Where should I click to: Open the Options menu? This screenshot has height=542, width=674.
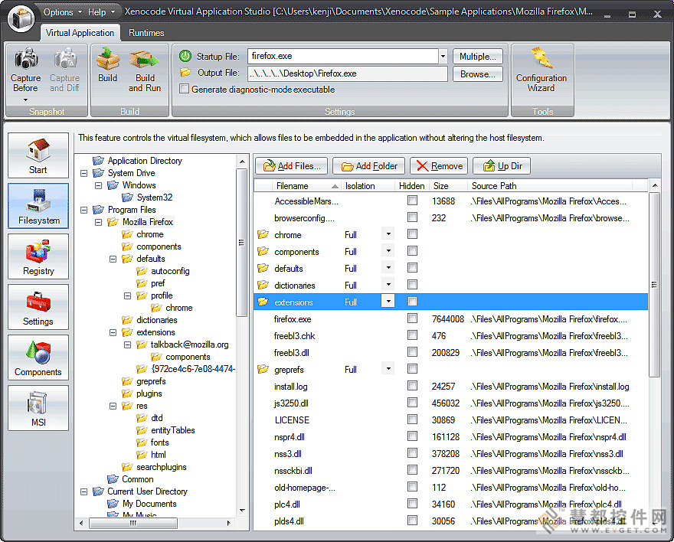point(62,12)
